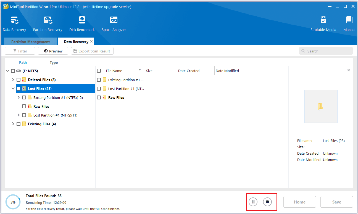
Task: Expand the Deleted Files (8) node
Action: click(13, 80)
